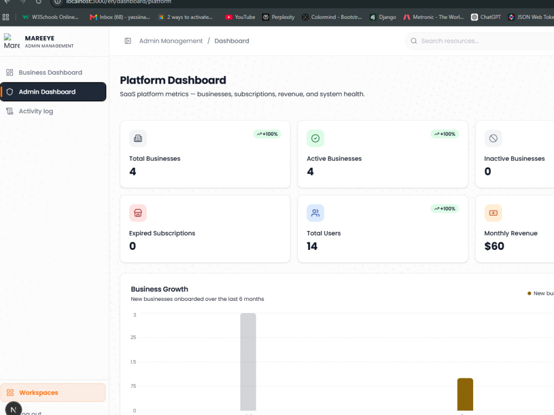
Task: Click the search magnifier icon
Action: click(414, 41)
